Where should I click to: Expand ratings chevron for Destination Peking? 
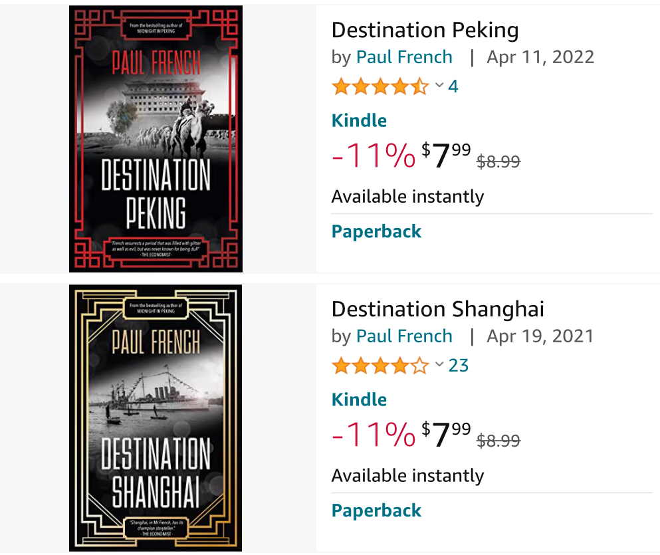coord(439,86)
